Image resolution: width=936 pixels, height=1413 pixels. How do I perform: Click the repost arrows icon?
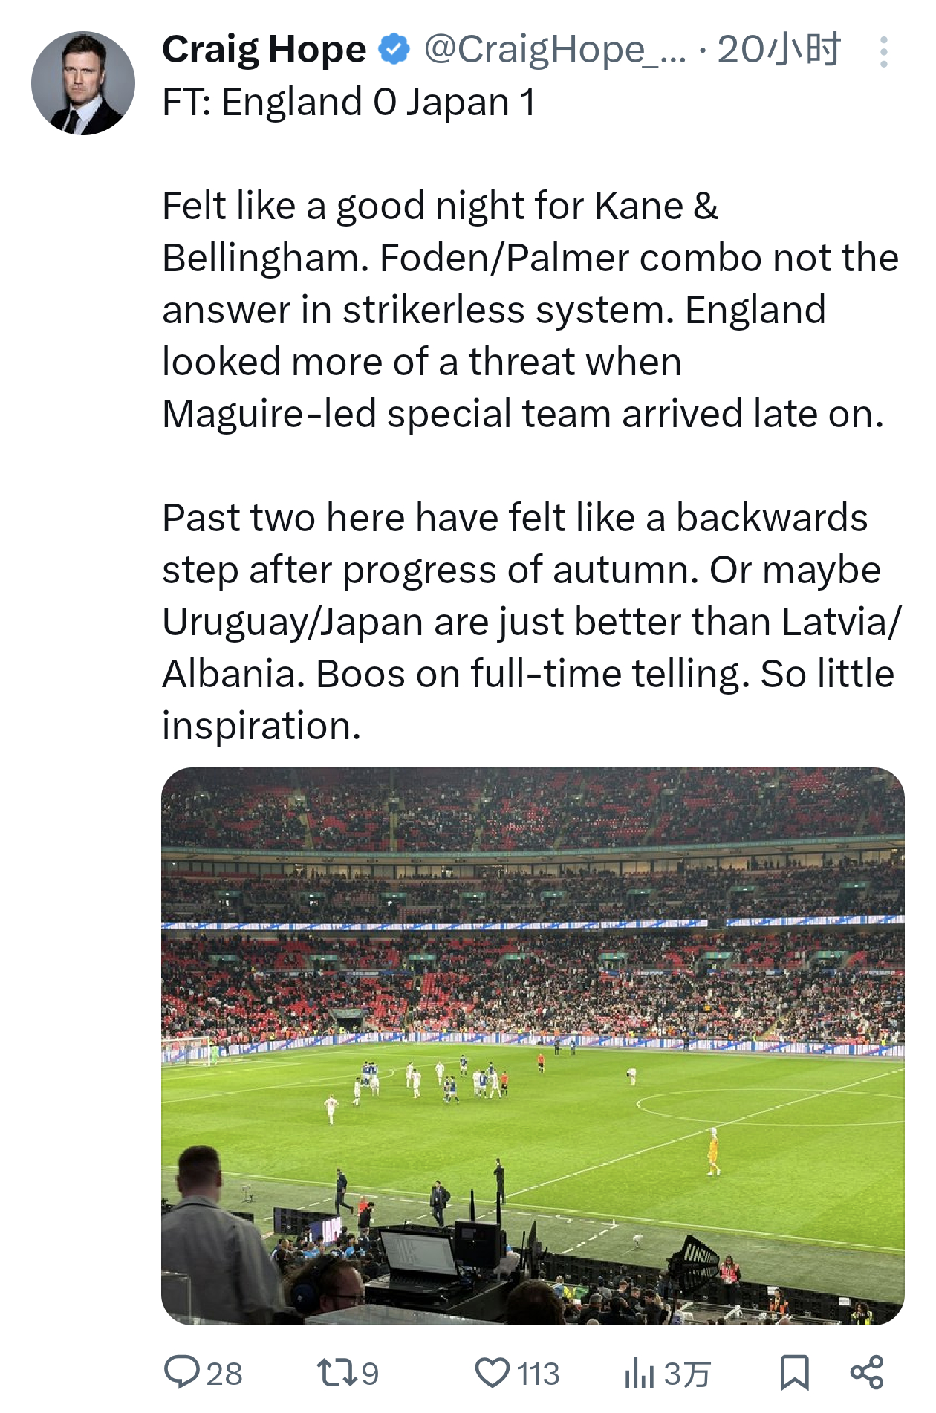[335, 1372]
